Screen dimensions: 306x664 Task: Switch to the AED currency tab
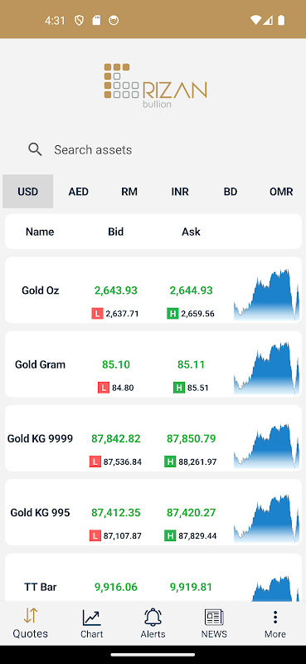tap(78, 192)
